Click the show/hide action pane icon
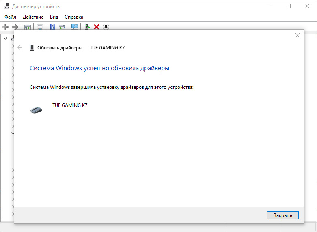Image resolution: width=317 pixels, height=232 pixels. tap(62, 27)
